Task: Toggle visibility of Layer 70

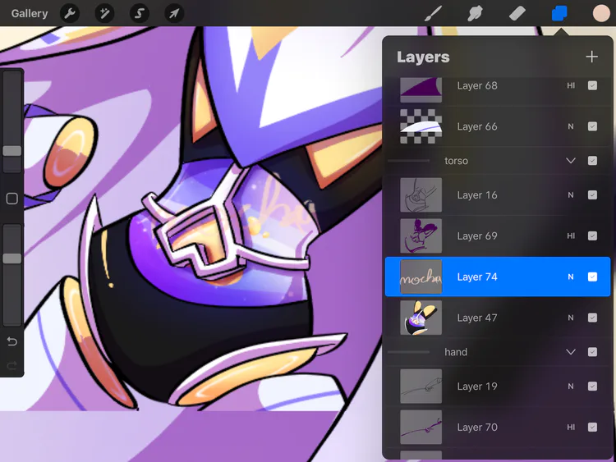Action: click(592, 427)
